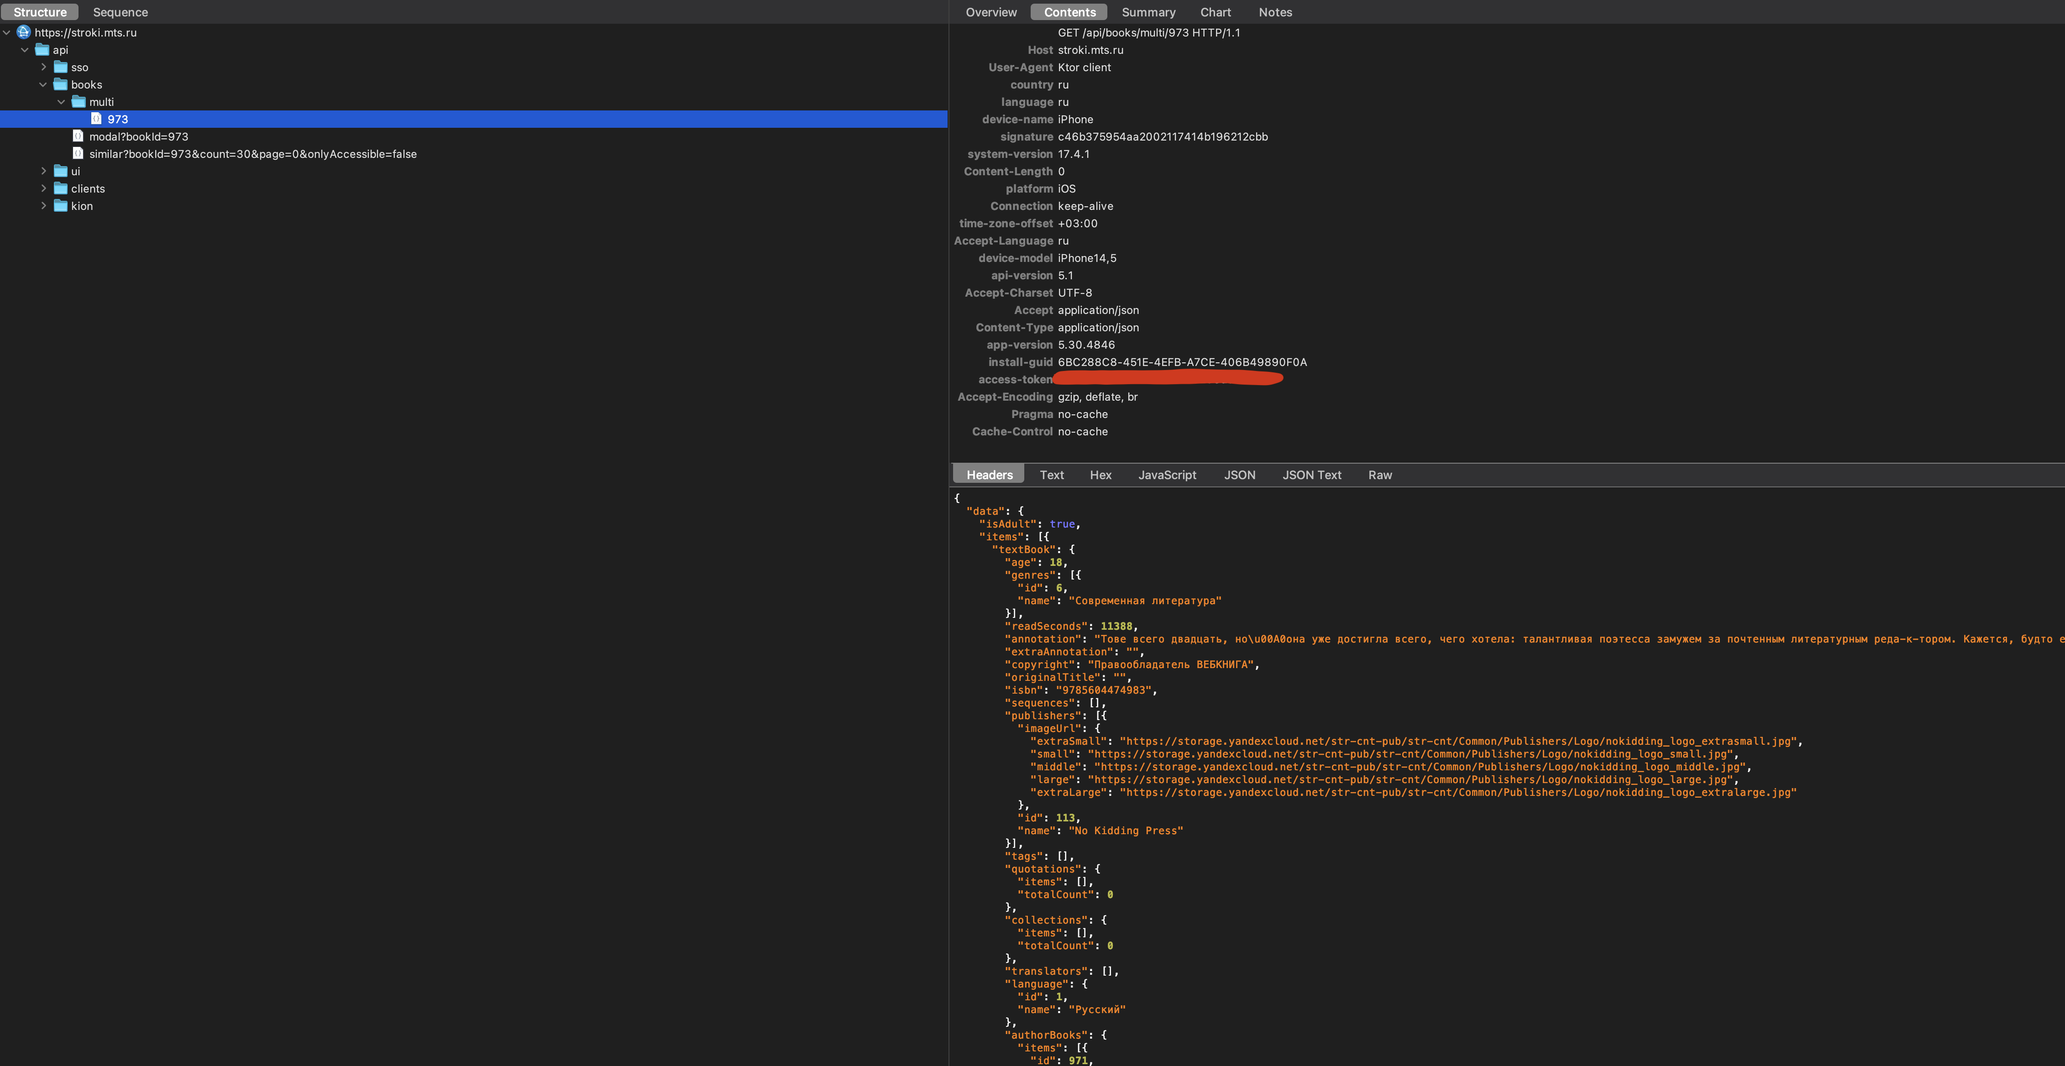Click the books folder icon
This screenshot has width=2065, height=1066.
click(60, 84)
